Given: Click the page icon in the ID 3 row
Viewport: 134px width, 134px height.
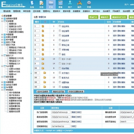Looking at the screenshot, I should pyautogui.click(x=43, y=36).
